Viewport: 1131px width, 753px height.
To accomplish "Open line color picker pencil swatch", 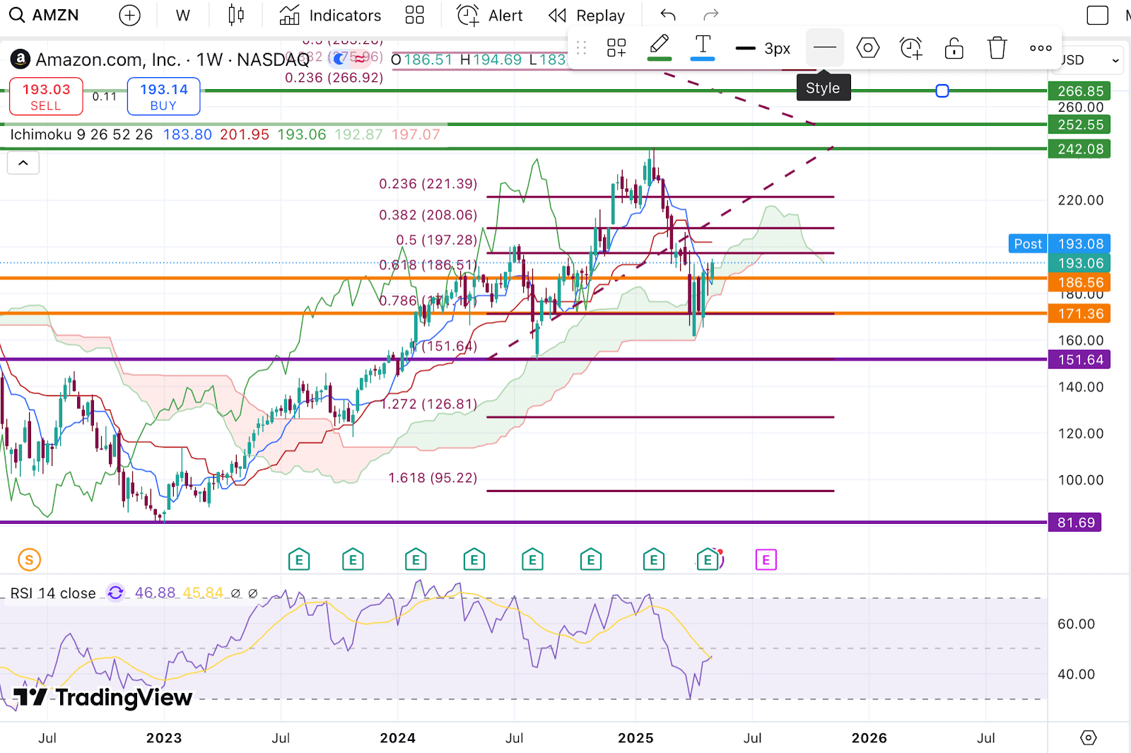I will click(x=659, y=48).
